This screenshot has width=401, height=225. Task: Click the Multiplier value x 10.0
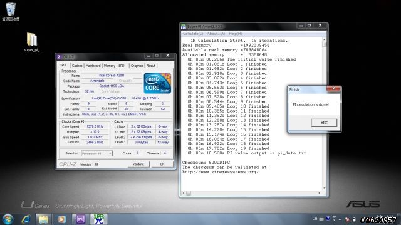point(95,132)
